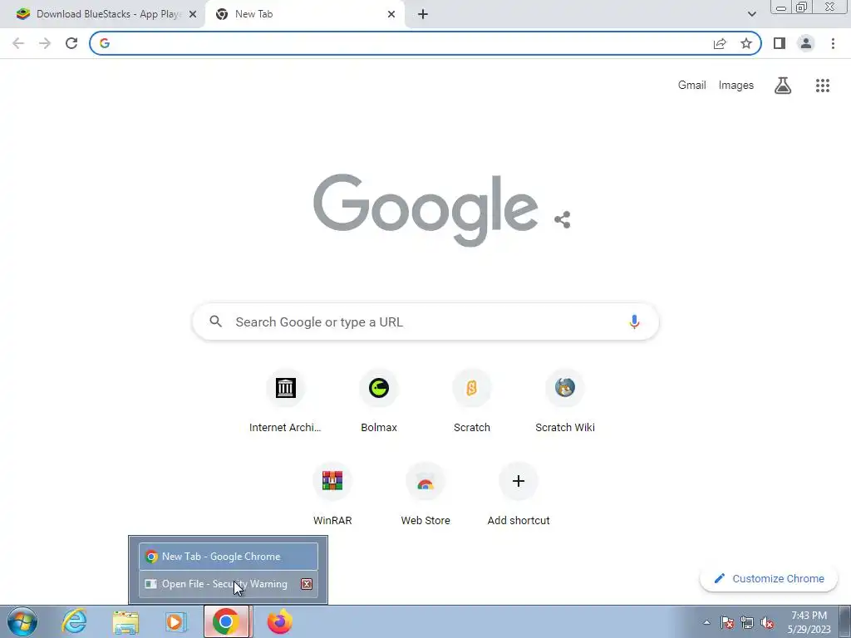851x638 pixels.
Task: Click the Chrome taskbar icon
Action: click(x=226, y=621)
